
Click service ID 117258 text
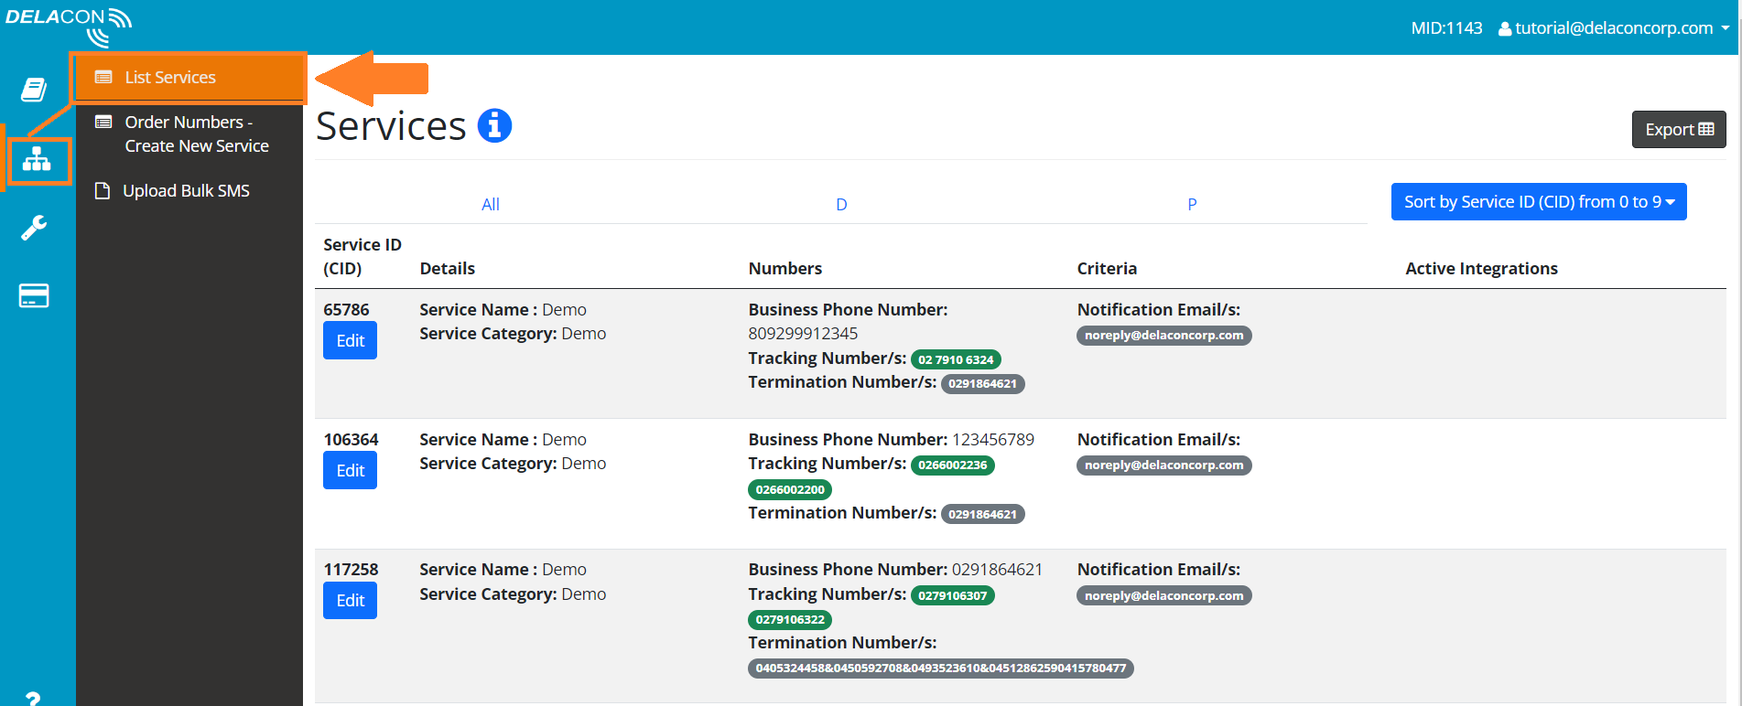(351, 569)
